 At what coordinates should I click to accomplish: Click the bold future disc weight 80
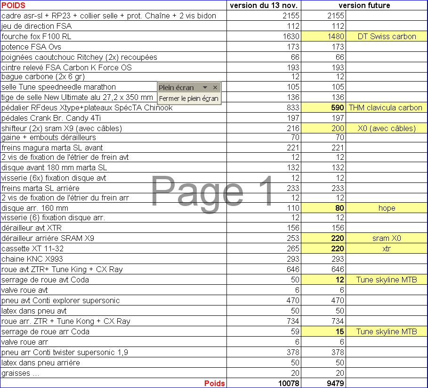(323, 208)
